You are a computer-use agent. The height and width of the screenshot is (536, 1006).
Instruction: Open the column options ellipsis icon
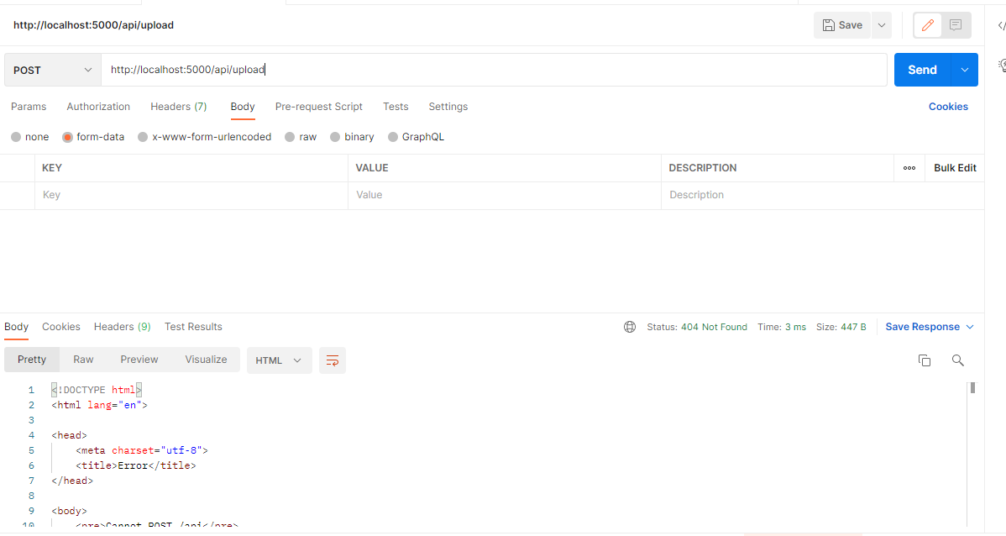click(909, 168)
